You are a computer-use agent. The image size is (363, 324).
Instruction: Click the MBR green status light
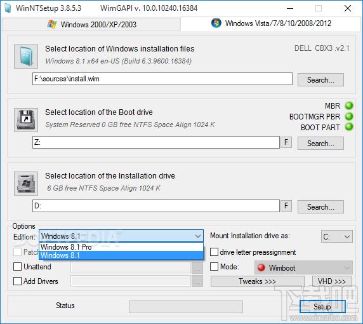pos(349,105)
